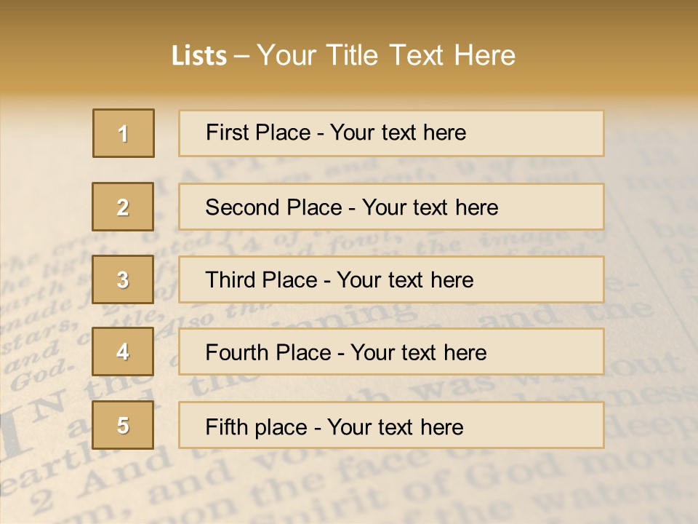The image size is (698, 524).
Task: Click the number 3 list marker
Action: pyautogui.click(x=123, y=279)
